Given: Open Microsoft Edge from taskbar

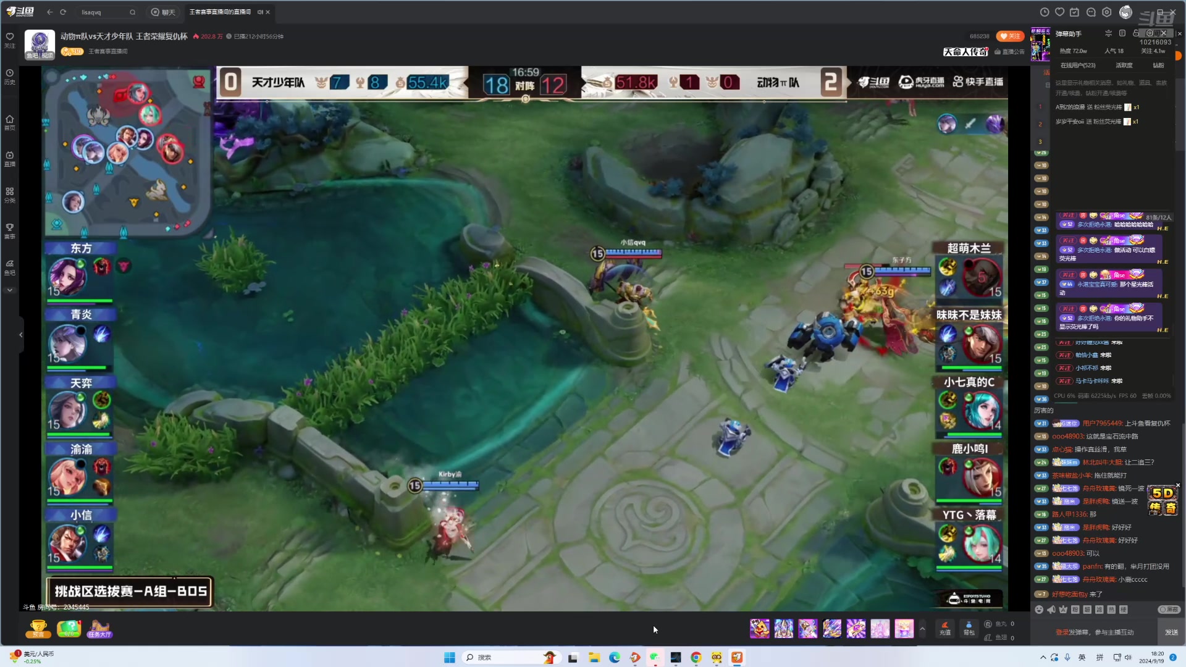Looking at the screenshot, I should pos(615,657).
